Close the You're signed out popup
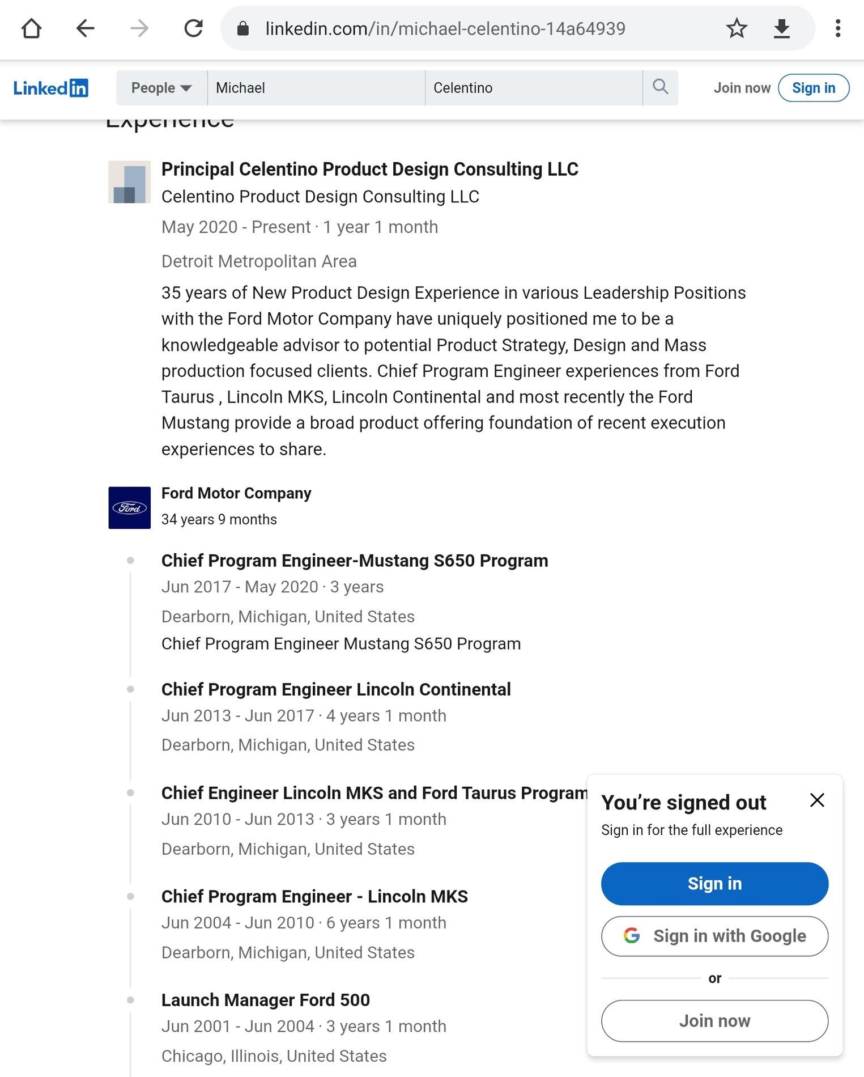Image resolution: width=864 pixels, height=1077 pixels. 817,800
